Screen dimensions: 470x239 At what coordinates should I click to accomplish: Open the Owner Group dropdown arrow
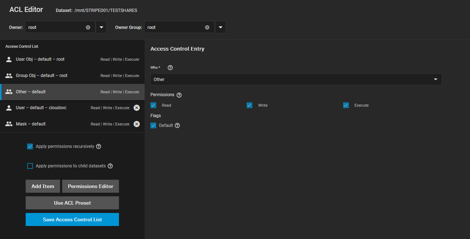(221, 27)
